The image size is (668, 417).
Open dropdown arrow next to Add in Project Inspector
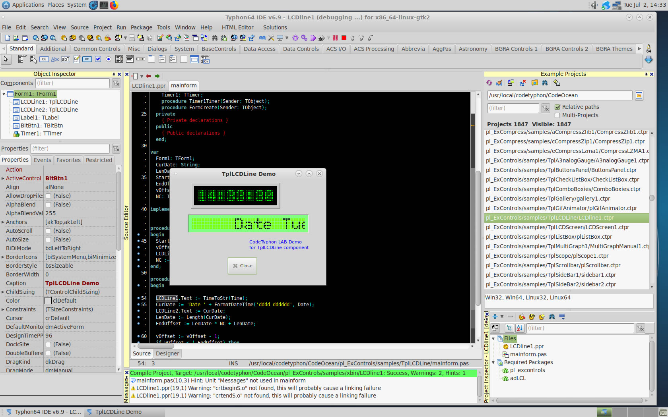coord(502,317)
